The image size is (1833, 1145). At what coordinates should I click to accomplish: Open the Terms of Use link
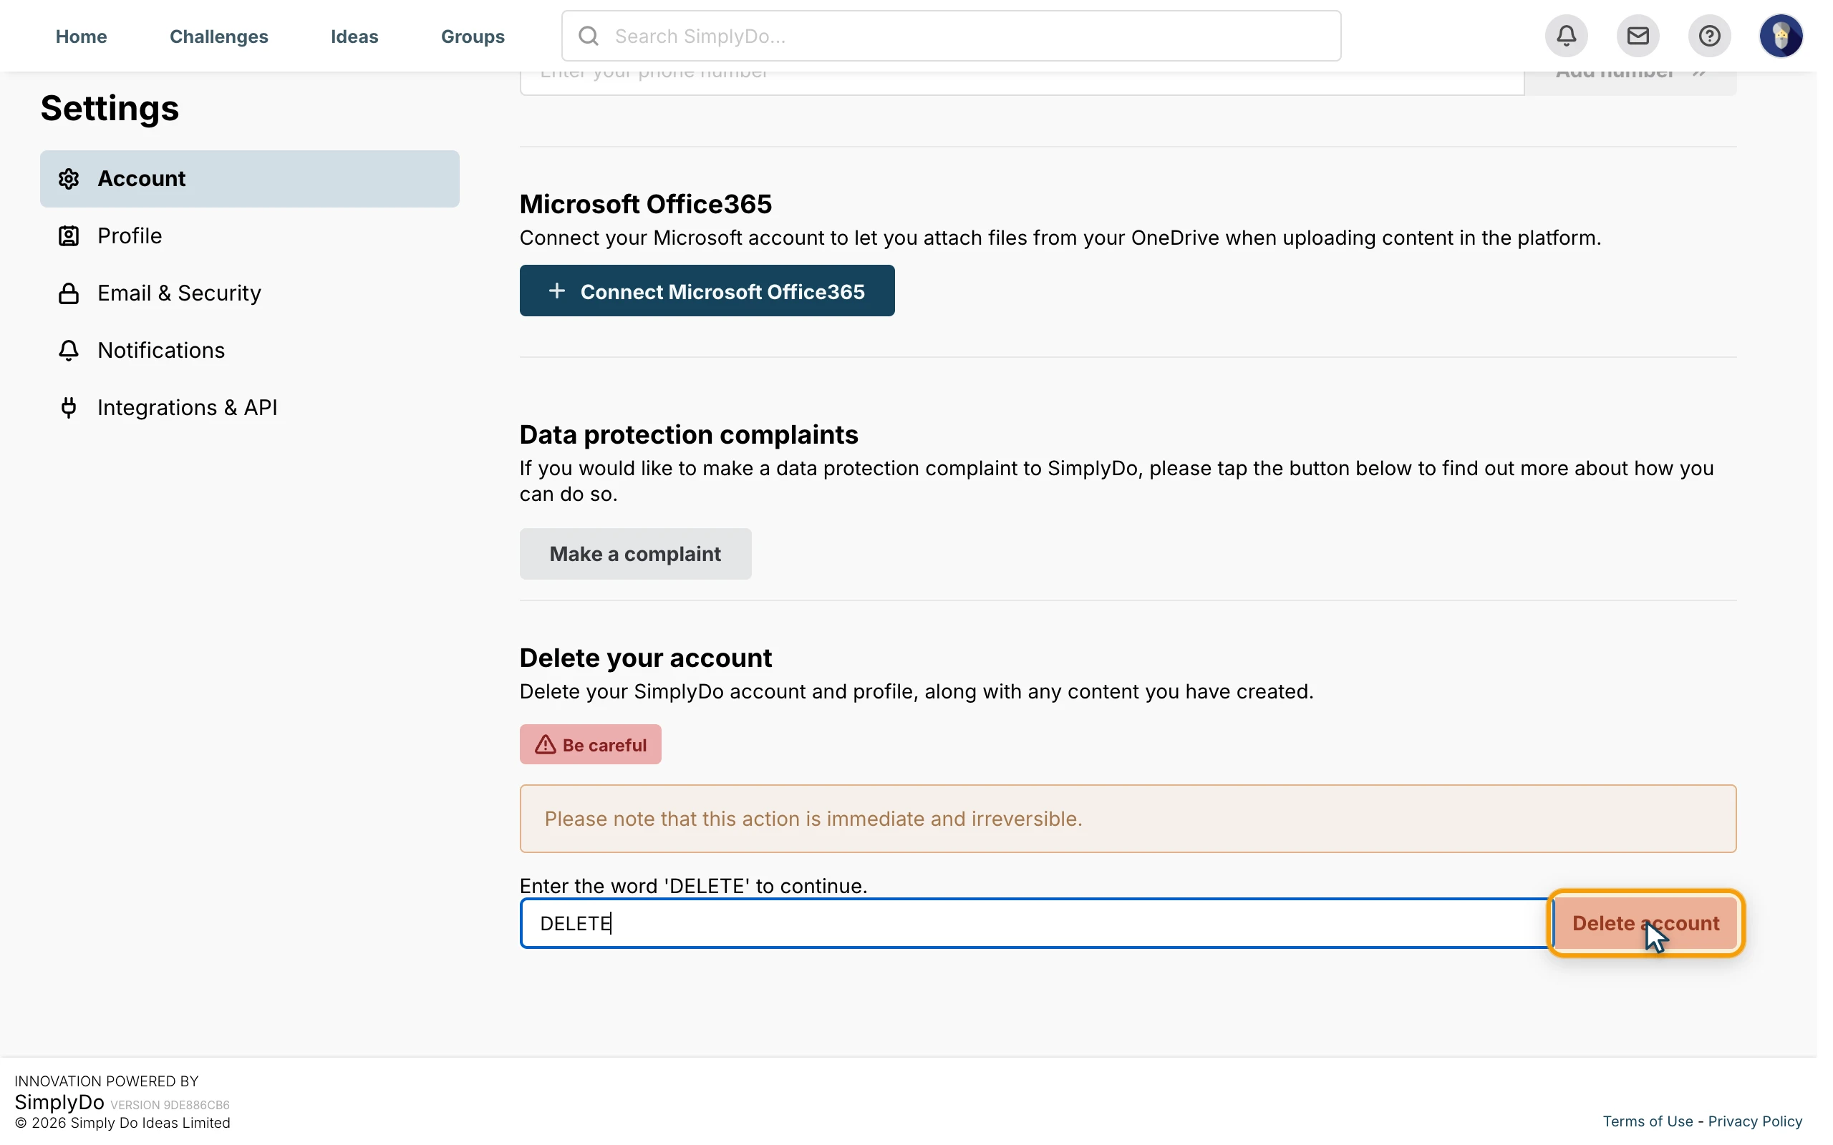click(1648, 1121)
